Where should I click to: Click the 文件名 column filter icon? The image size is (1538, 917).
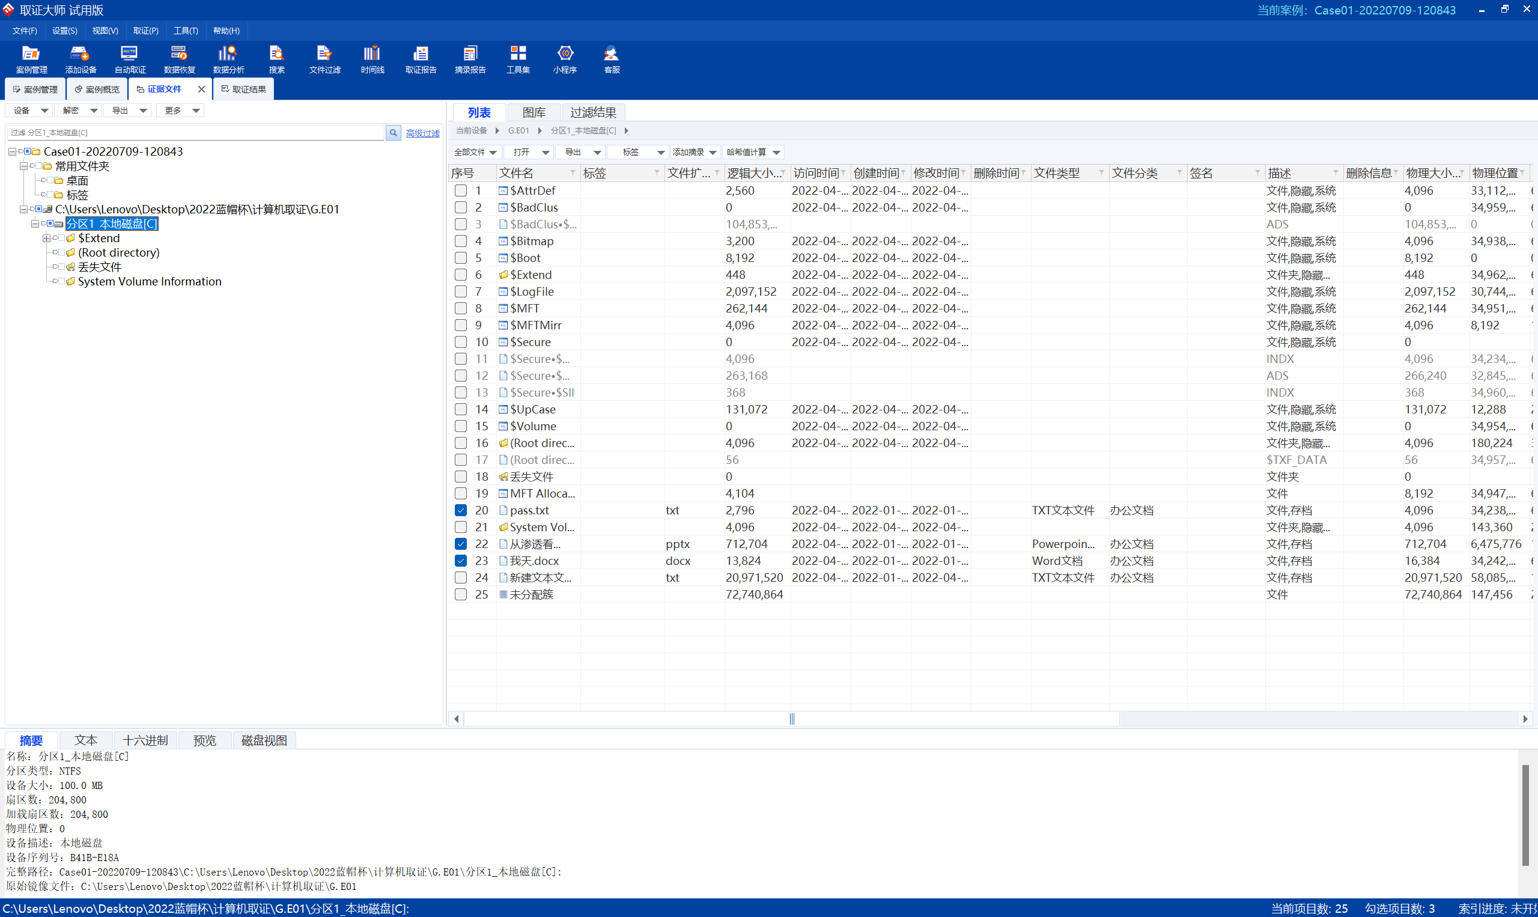[x=573, y=173]
